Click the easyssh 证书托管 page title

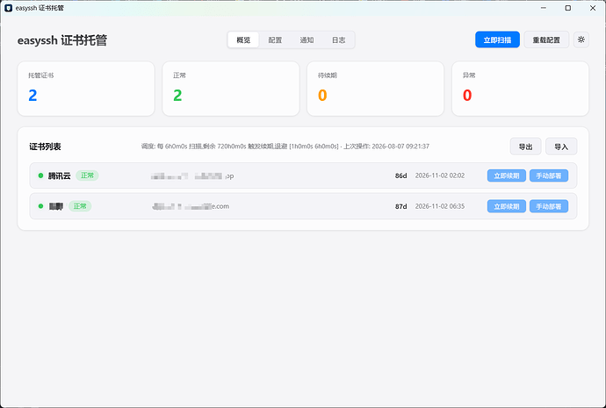62,40
